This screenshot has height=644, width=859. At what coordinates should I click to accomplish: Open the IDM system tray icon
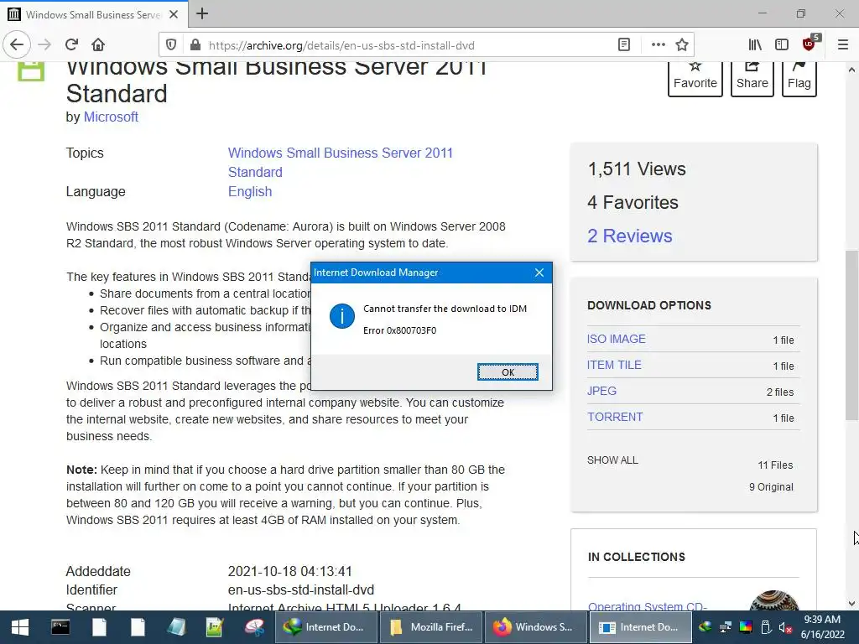[705, 627]
